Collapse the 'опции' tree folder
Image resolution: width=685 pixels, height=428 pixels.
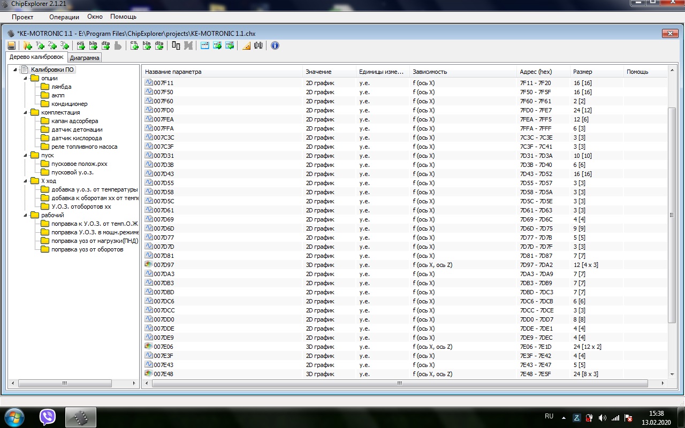point(25,78)
